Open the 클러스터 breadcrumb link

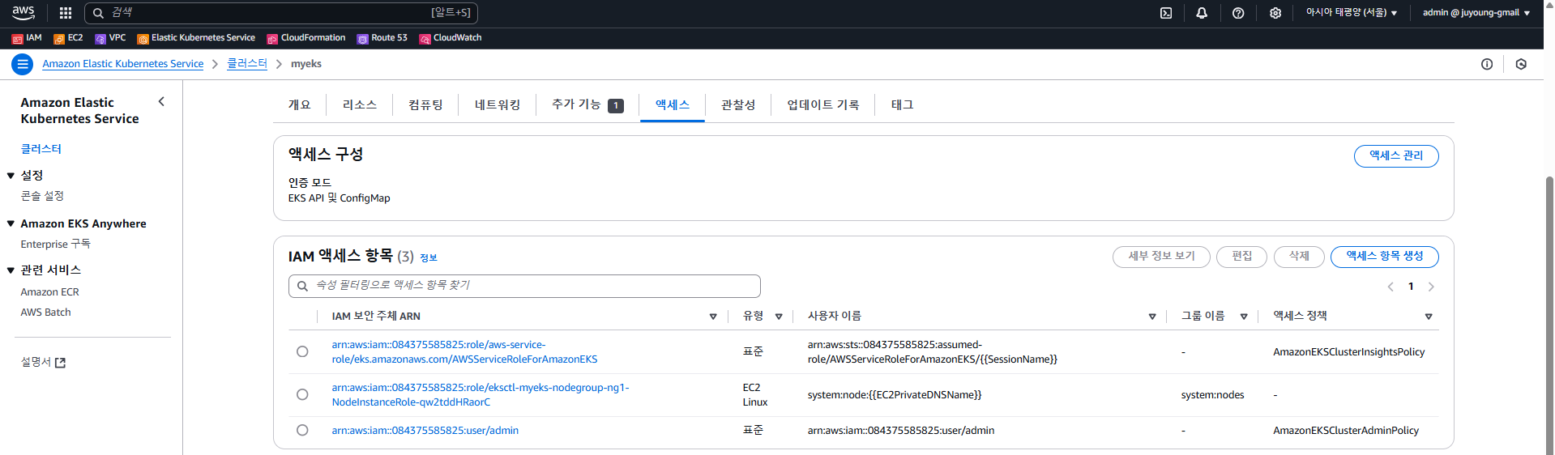coord(247,64)
